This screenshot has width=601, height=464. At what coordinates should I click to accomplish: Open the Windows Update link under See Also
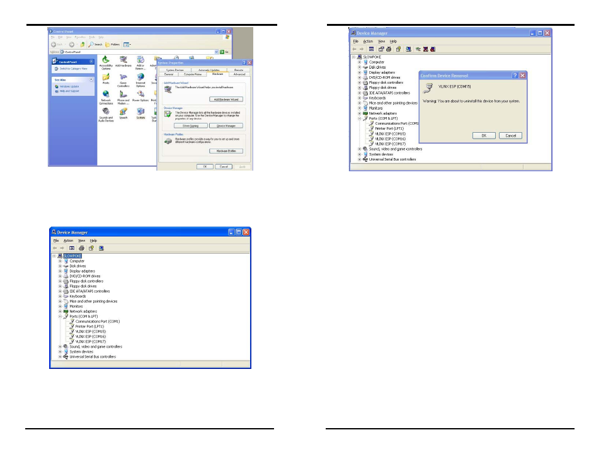pos(67,87)
